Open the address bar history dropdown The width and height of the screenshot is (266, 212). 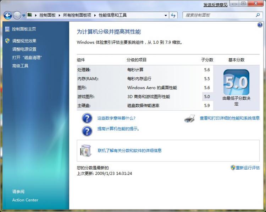[166, 16]
